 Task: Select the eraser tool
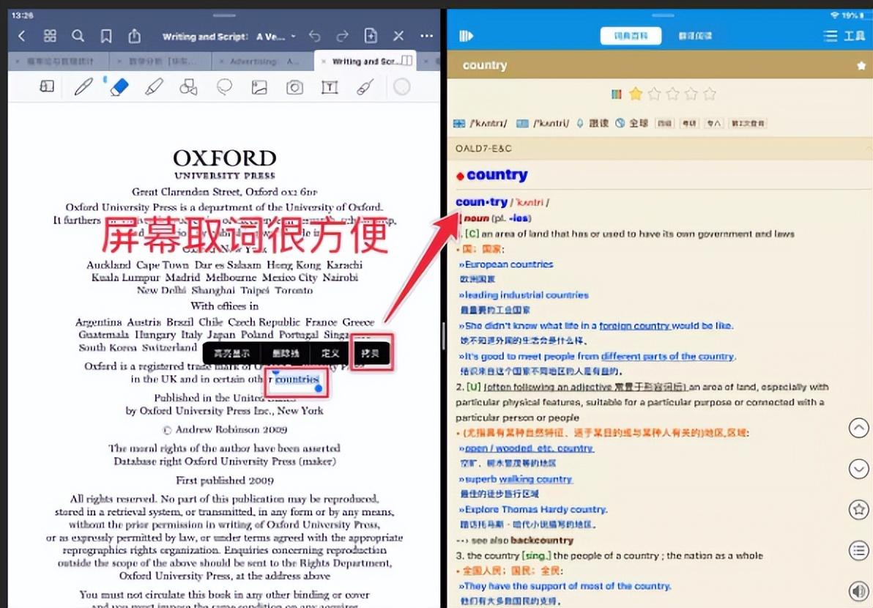coord(119,88)
